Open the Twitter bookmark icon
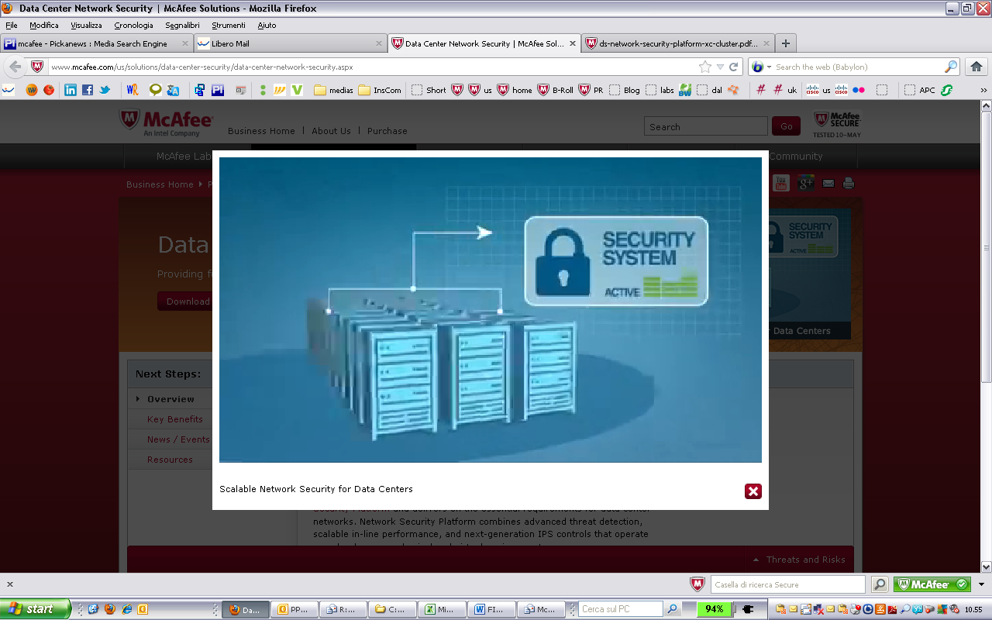This screenshot has width=992, height=620. [105, 91]
